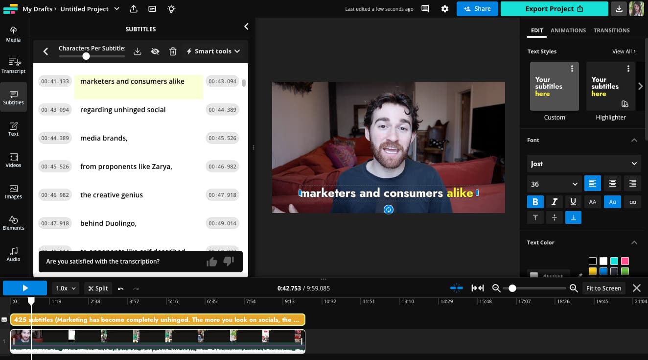Image resolution: width=648 pixels, height=360 pixels.
Task: Align text right
Action: [633, 184]
